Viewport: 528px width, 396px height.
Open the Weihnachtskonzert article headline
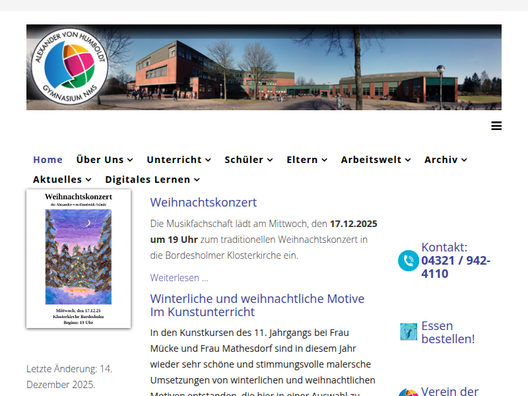pos(203,202)
